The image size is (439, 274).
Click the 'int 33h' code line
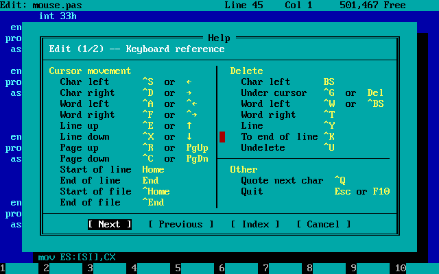58,16
